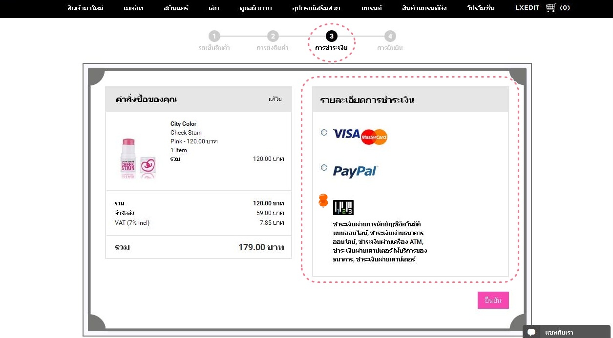The height and width of the screenshot is (338, 613).
Task: Click the Cheek Stain product name
Action: click(x=186, y=133)
